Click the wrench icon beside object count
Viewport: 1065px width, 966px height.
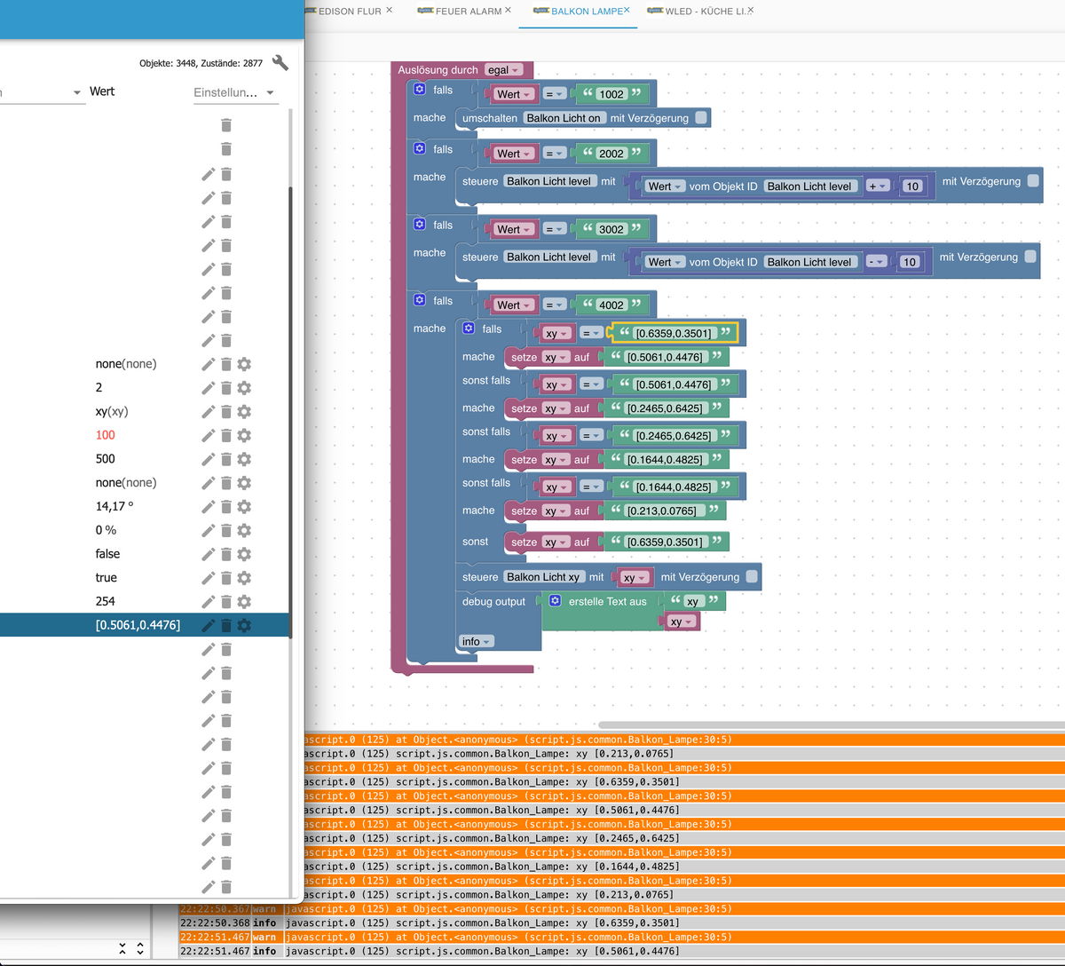coord(280,62)
